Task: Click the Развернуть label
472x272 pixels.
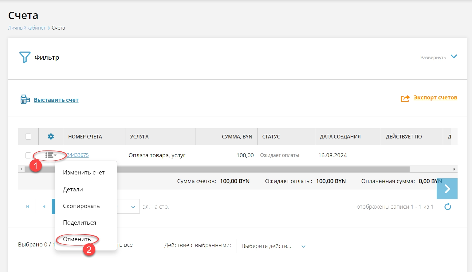Action: 433,58
